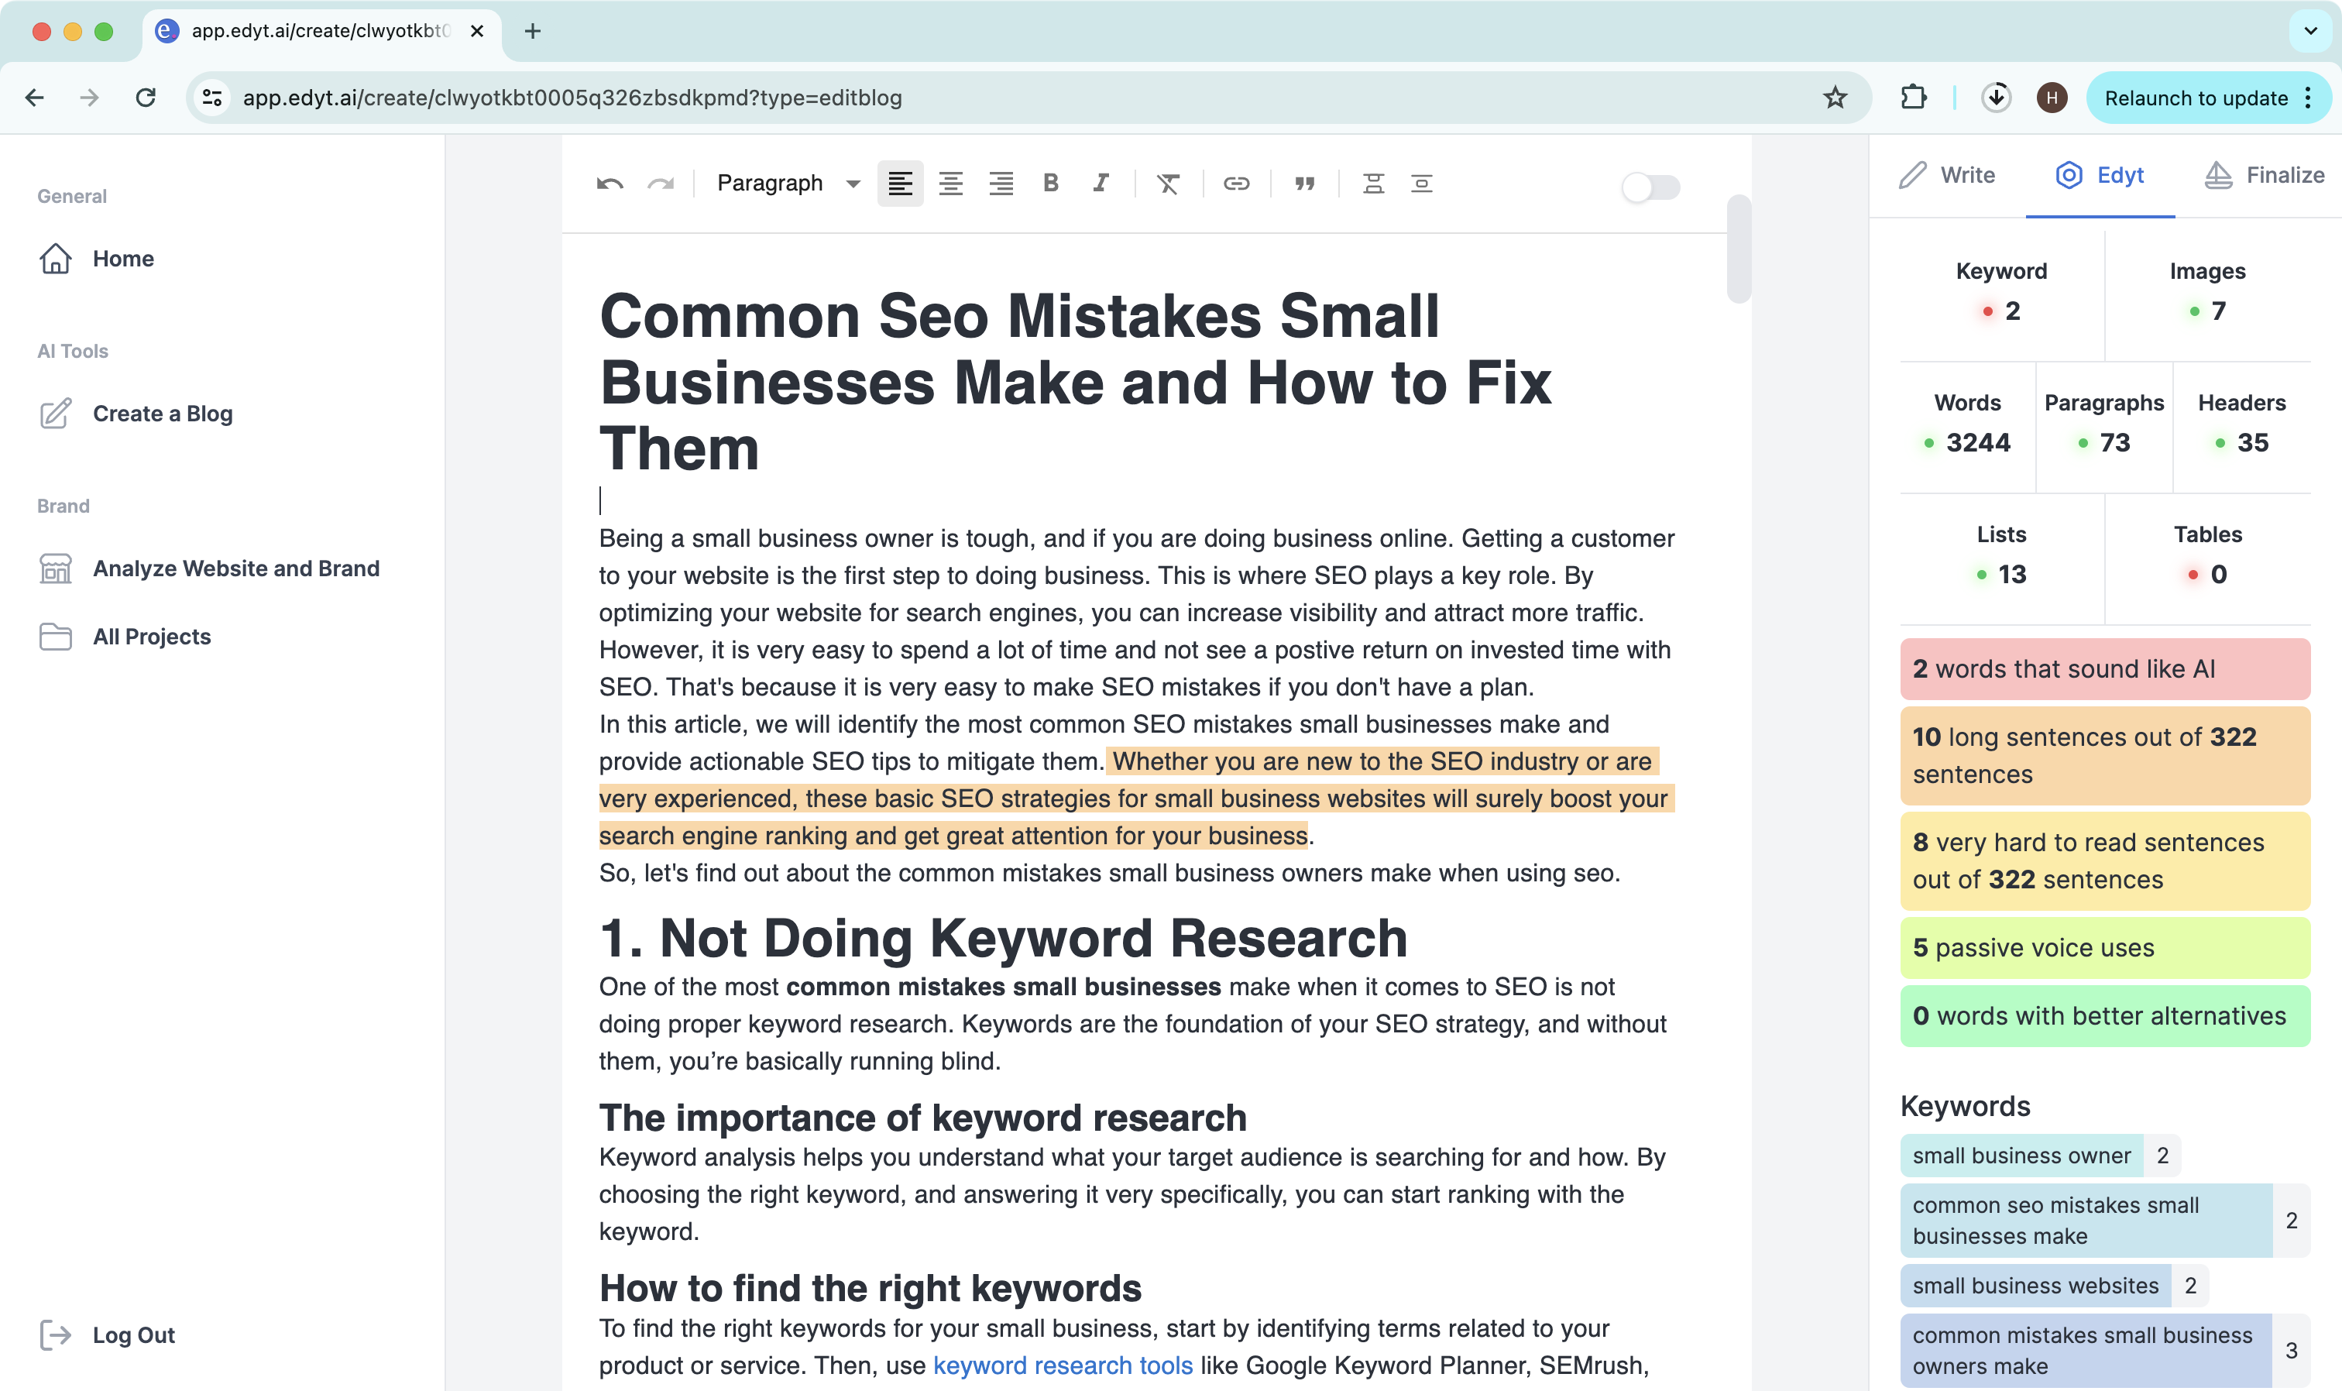This screenshot has width=2342, height=1391.
Task: Switch to the Finalize tab
Action: [x=2265, y=175]
